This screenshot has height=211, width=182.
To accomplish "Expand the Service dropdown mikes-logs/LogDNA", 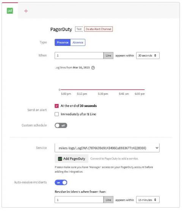I will click(107, 148).
